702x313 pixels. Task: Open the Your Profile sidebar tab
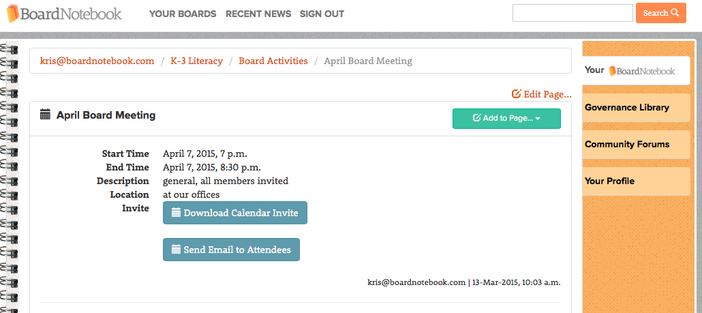coord(636,181)
